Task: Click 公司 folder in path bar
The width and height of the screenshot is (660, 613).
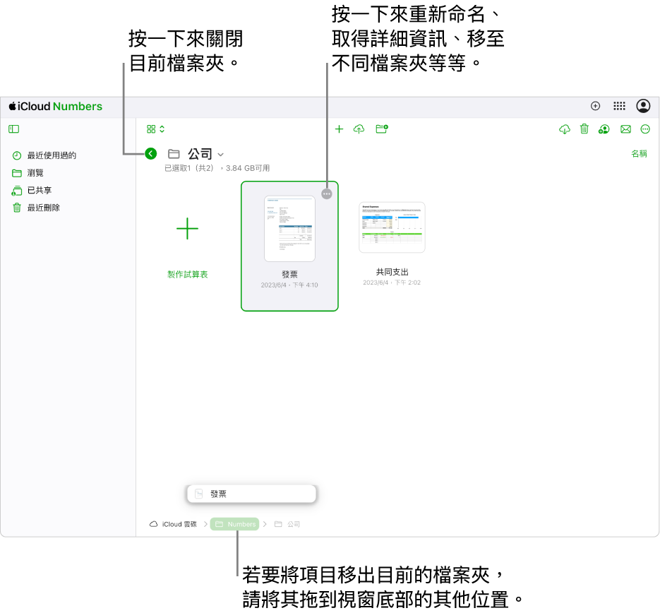Action: click(x=287, y=524)
